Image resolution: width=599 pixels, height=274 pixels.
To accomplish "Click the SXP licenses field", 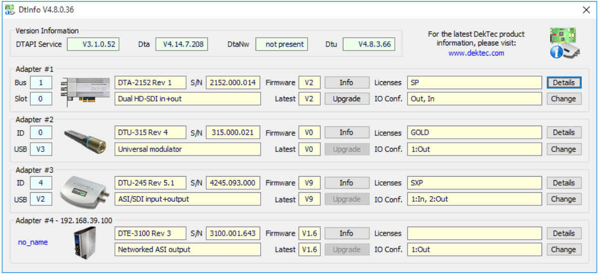I will (474, 183).
